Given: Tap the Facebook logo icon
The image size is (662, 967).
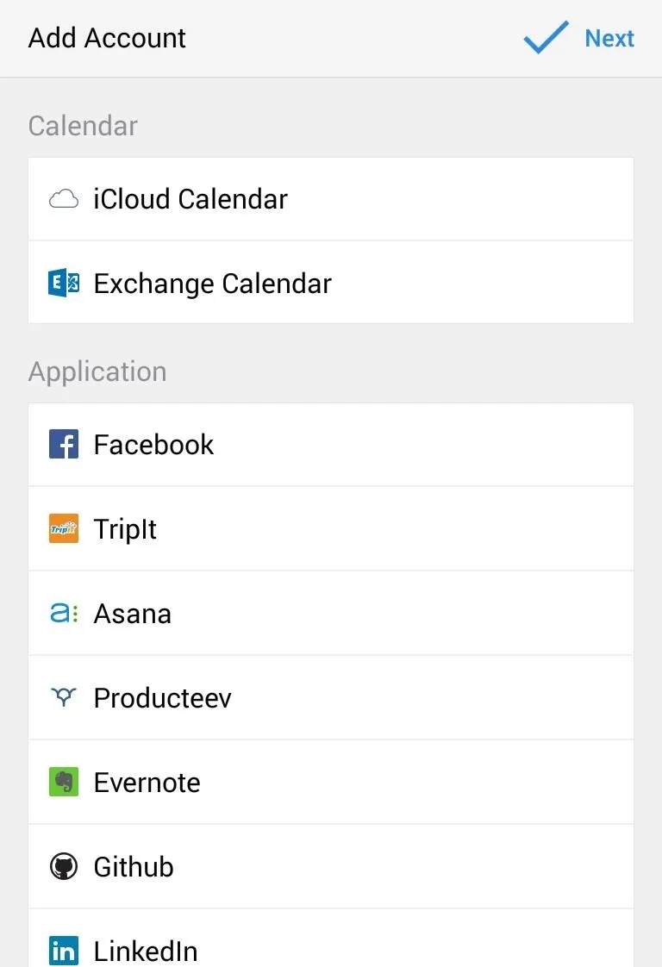Looking at the screenshot, I should tap(64, 444).
